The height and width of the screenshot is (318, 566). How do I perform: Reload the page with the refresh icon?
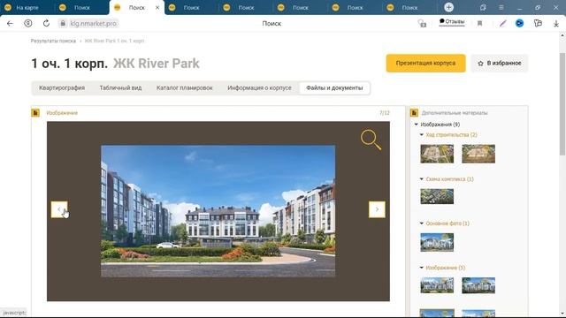pos(46,24)
